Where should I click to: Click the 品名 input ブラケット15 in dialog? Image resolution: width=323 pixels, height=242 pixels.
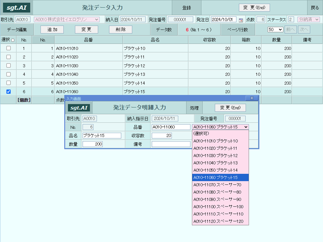click(x=102, y=136)
